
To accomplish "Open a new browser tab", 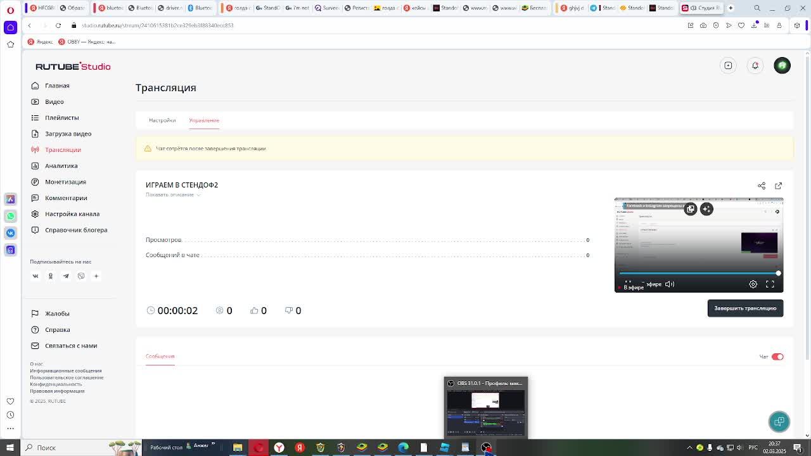I will [731, 8].
